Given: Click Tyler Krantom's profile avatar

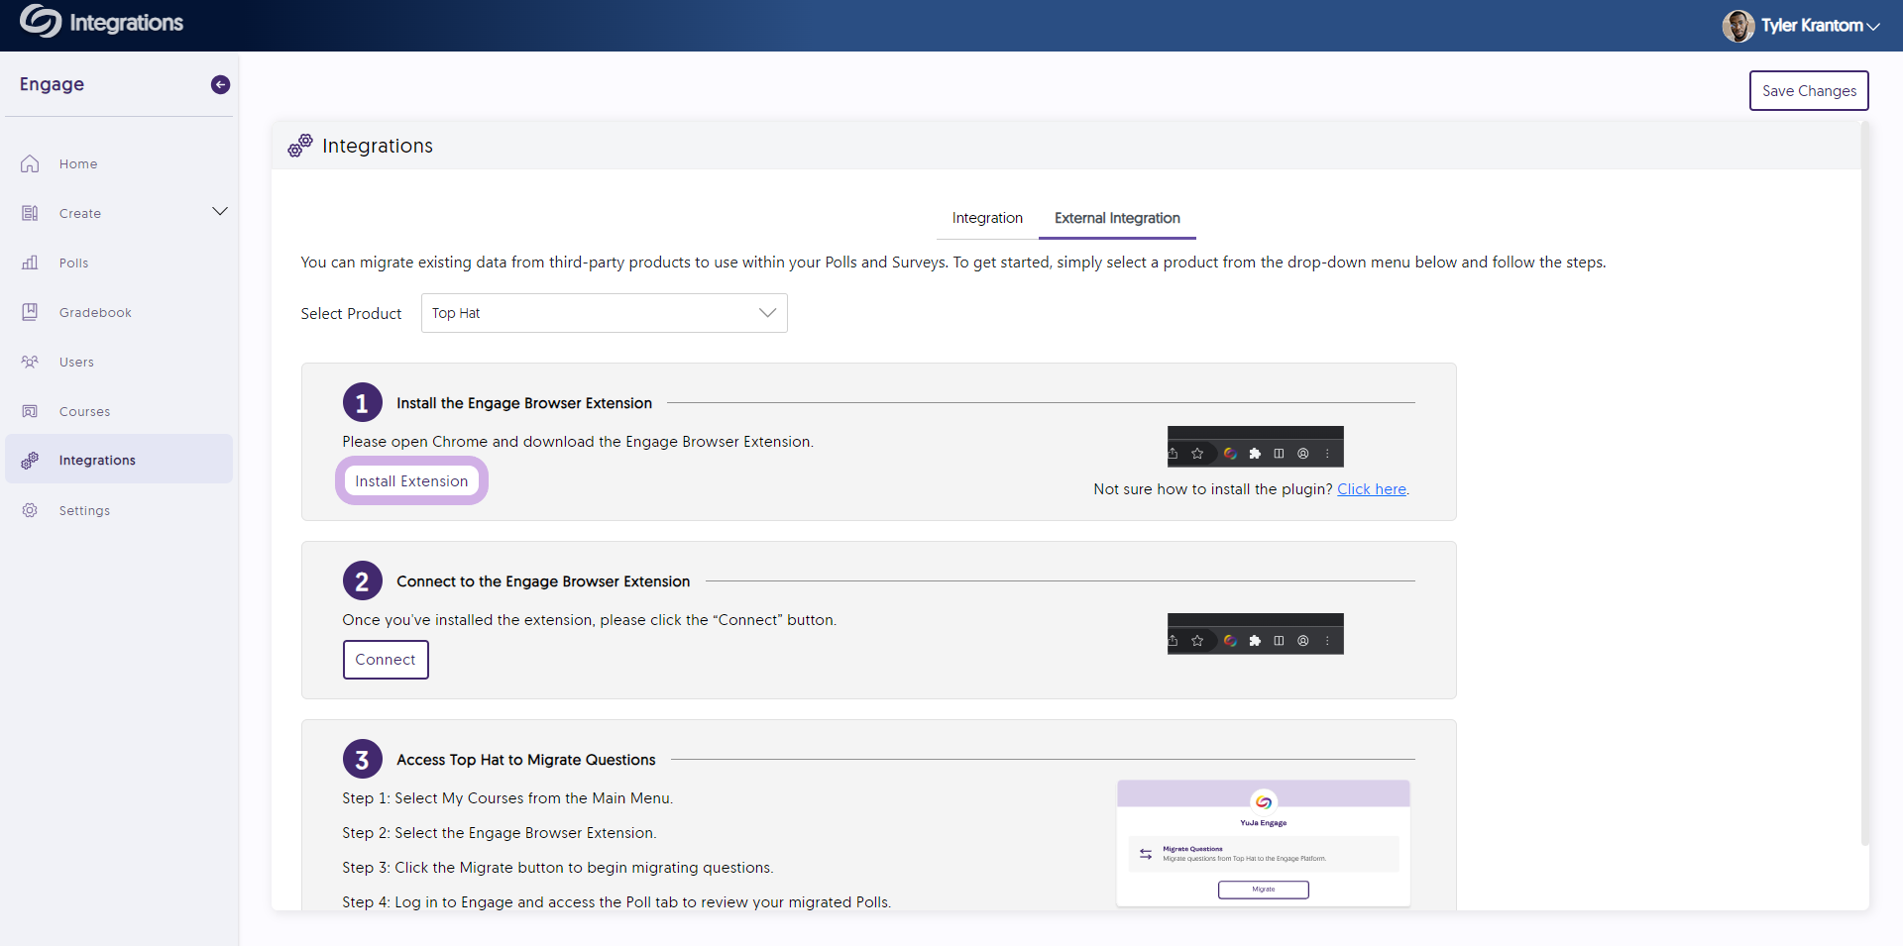Looking at the screenshot, I should coord(1737,26).
